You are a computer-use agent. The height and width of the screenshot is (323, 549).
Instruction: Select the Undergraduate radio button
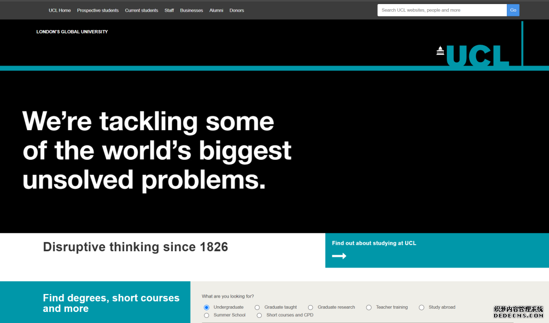pyautogui.click(x=206, y=307)
